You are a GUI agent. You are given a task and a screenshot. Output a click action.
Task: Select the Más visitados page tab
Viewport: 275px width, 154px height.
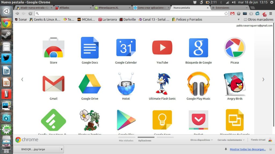pyautogui.click(x=126, y=140)
